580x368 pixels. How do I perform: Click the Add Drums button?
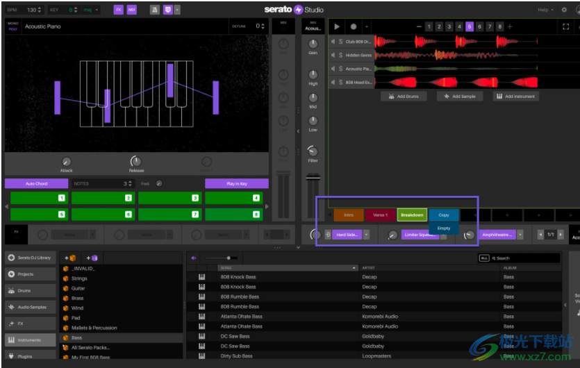click(404, 96)
